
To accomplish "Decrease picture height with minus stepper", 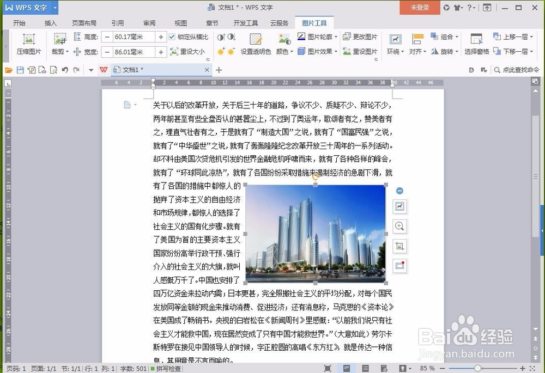I will pyautogui.click(x=107, y=37).
